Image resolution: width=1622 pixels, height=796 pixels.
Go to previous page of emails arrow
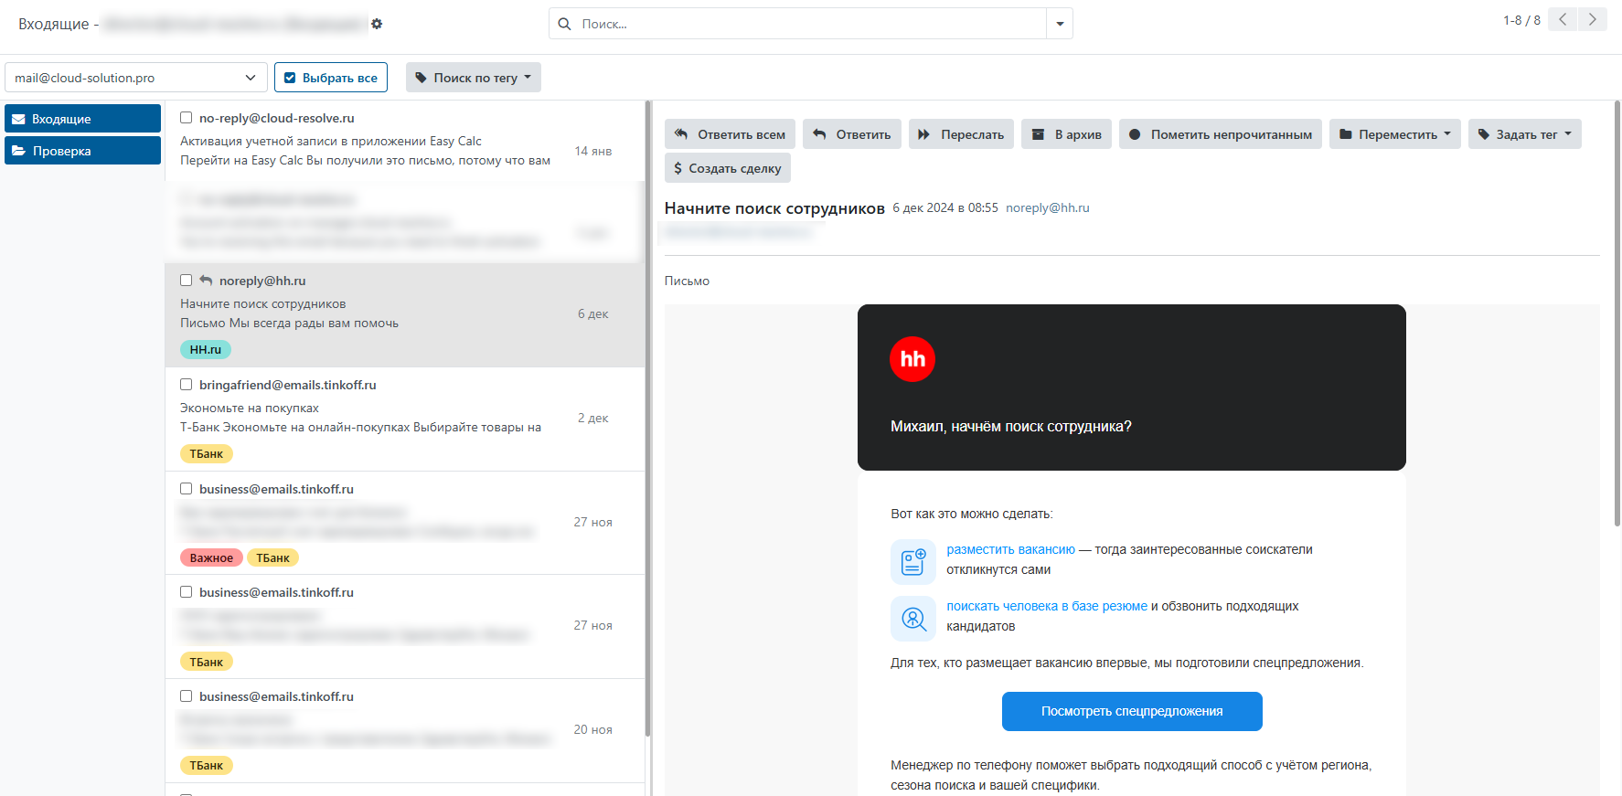click(x=1563, y=19)
